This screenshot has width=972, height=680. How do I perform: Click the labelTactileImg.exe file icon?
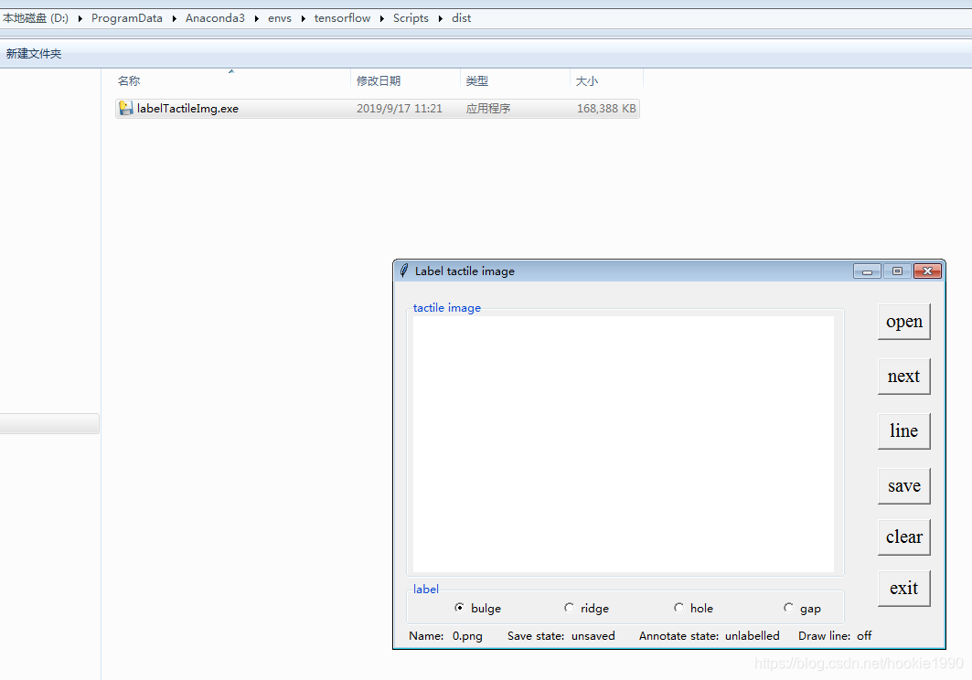point(126,108)
